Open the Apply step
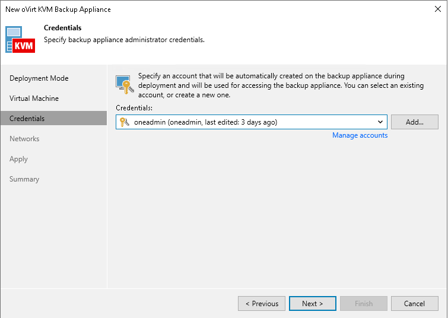Viewport: 448px width, 318px height. click(x=19, y=159)
